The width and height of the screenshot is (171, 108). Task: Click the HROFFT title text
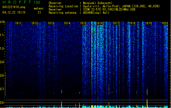(17, 2)
